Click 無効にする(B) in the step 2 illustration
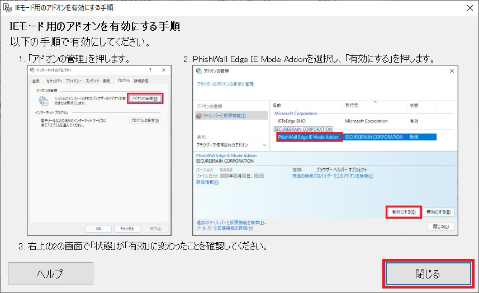The width and height of the screenshot is (479, 293). click(438, 212)
